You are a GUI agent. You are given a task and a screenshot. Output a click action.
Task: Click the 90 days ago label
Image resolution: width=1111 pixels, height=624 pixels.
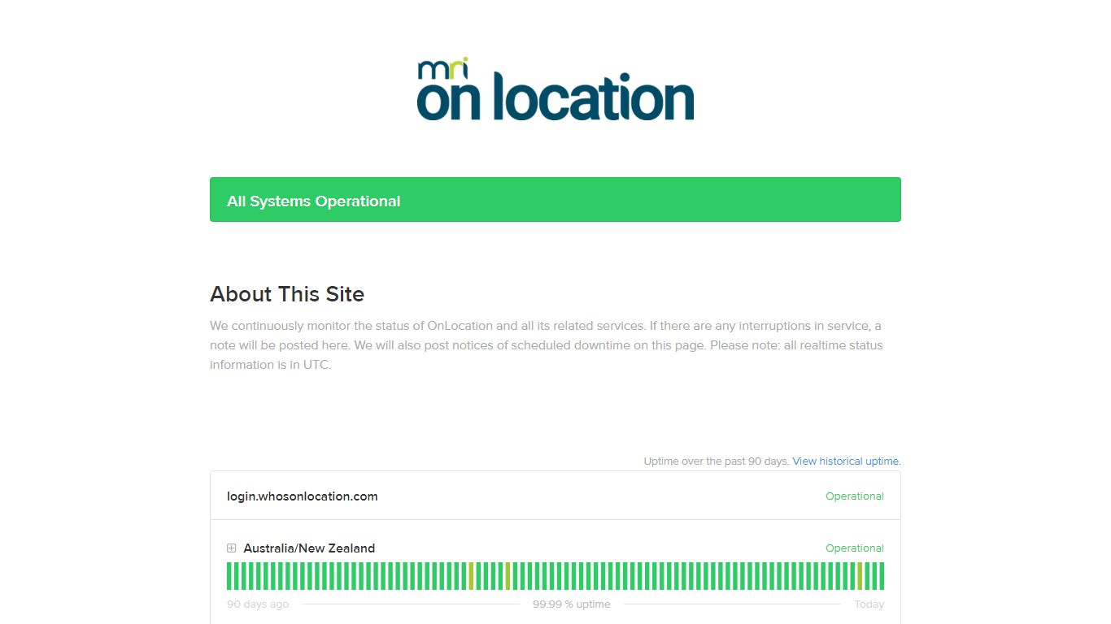click(258, 604)
